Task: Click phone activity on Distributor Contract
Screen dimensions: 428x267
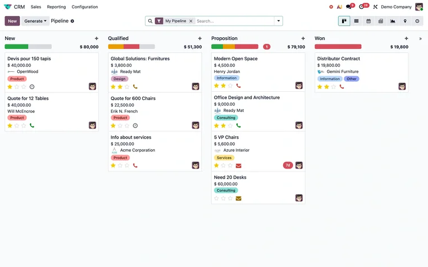Action: point(342,87)
